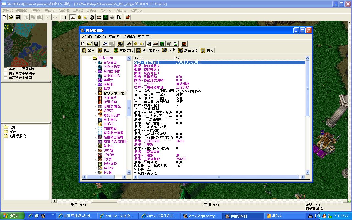Image resolution: width=352 pixels, height=220 pixels.
Task: Select 火星法杖 in ability tree
Action: point(110,98)
